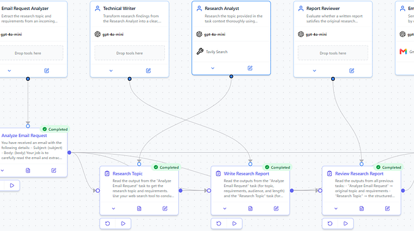Click OpenAI model icon on Research Analyst
The width and height of the screenshot is (414, 231).
point(199,34)
